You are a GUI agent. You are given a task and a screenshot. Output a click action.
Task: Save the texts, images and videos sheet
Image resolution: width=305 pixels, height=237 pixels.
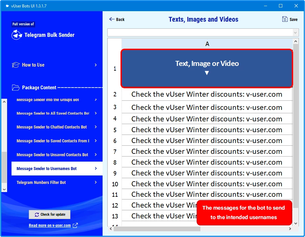[x=290, y=19]
